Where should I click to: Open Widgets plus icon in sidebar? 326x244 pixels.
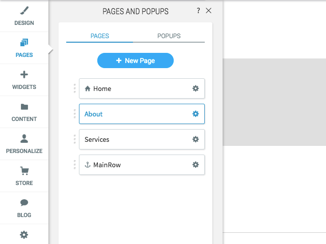[x=24, y=75]
